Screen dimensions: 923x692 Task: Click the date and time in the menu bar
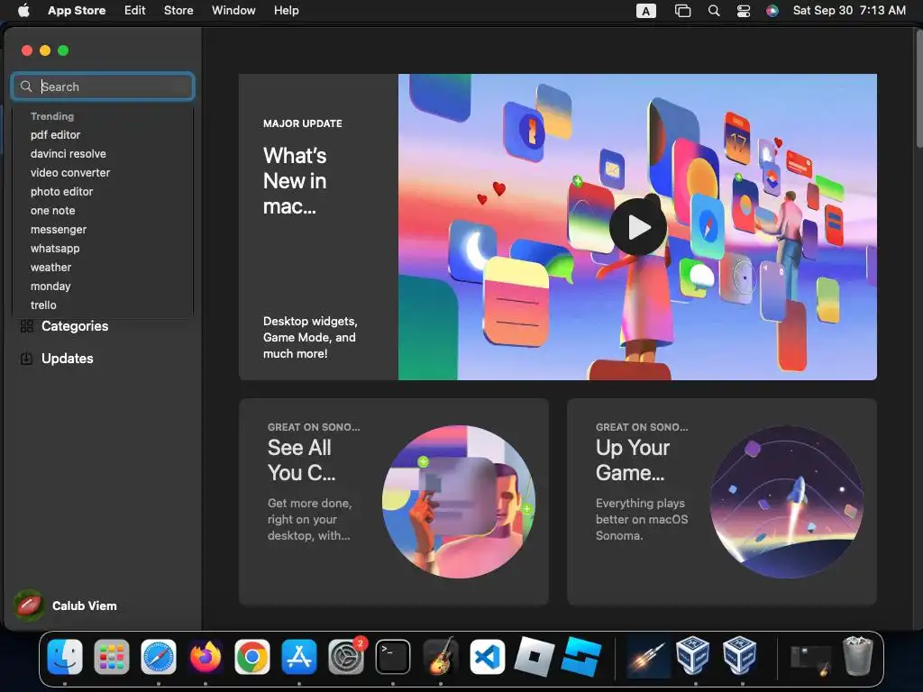coord(849,10)
